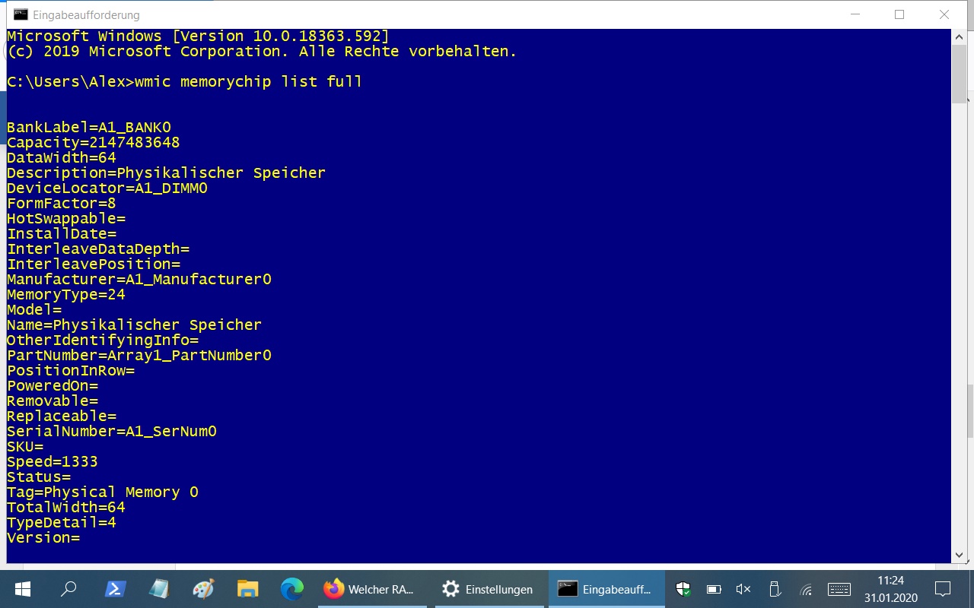Open notification center icon
974x608 pixels.
click(943, 589)
